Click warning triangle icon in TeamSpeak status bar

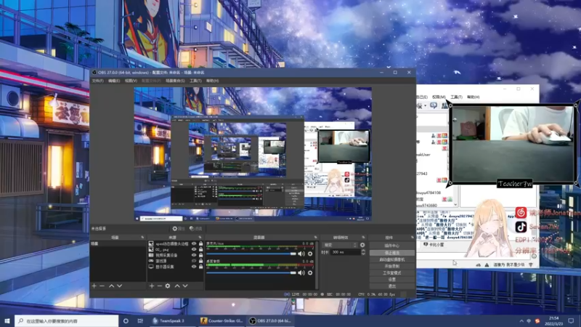pyautogui.click(x=487, y=265)
